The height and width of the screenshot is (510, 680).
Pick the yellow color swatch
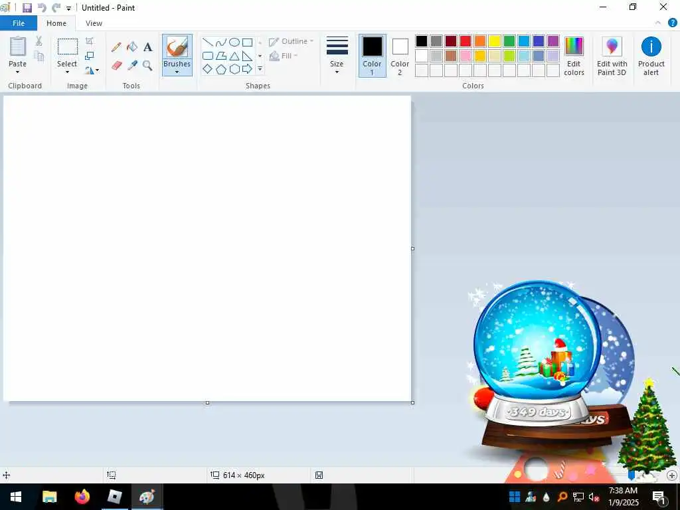click(x=495, y=41)
